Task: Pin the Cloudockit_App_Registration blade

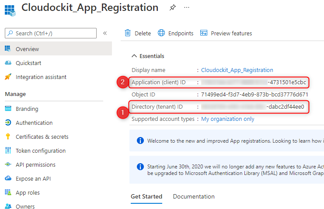Action: (x=173, y=7)
